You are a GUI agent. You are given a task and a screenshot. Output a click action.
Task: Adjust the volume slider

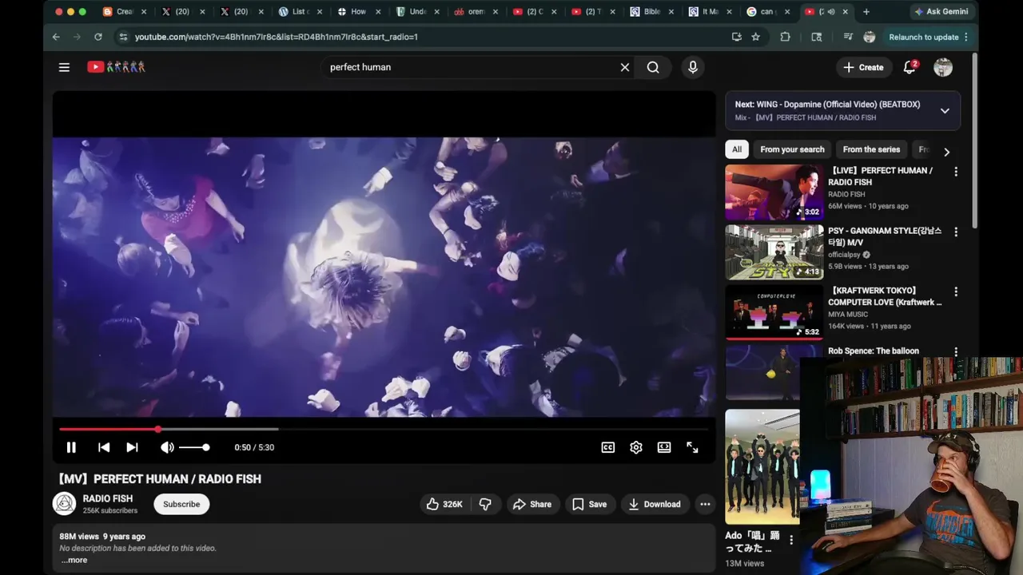(x=194, y=447)
